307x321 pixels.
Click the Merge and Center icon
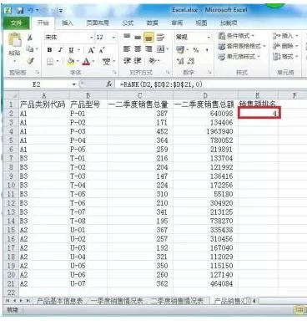coord(160,49)
